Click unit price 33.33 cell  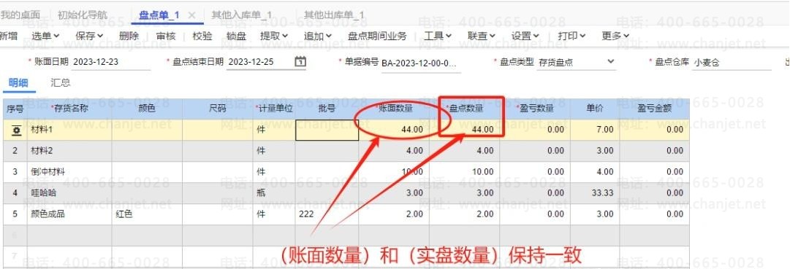click(x=595, y=193)
